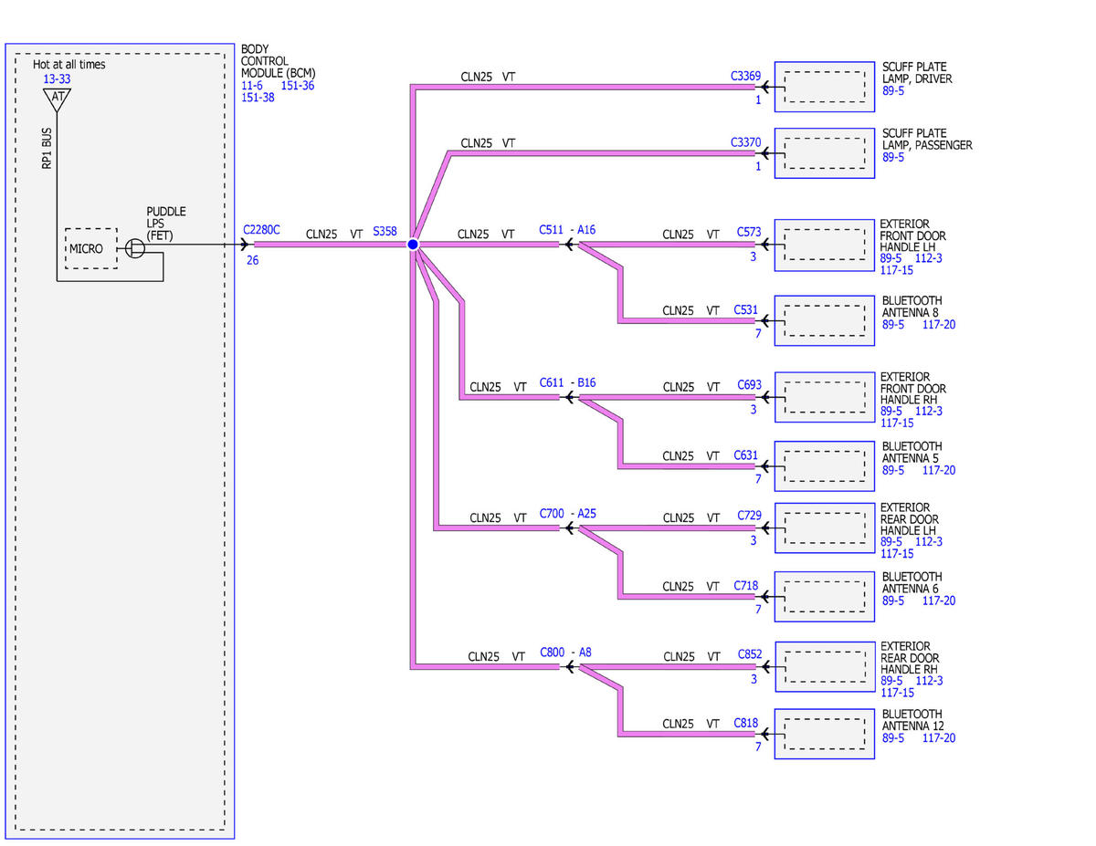Open 117-15 link for Exterior Front Door Handle RH
This screenshot has width=1096, height=846.
point(897,423)
